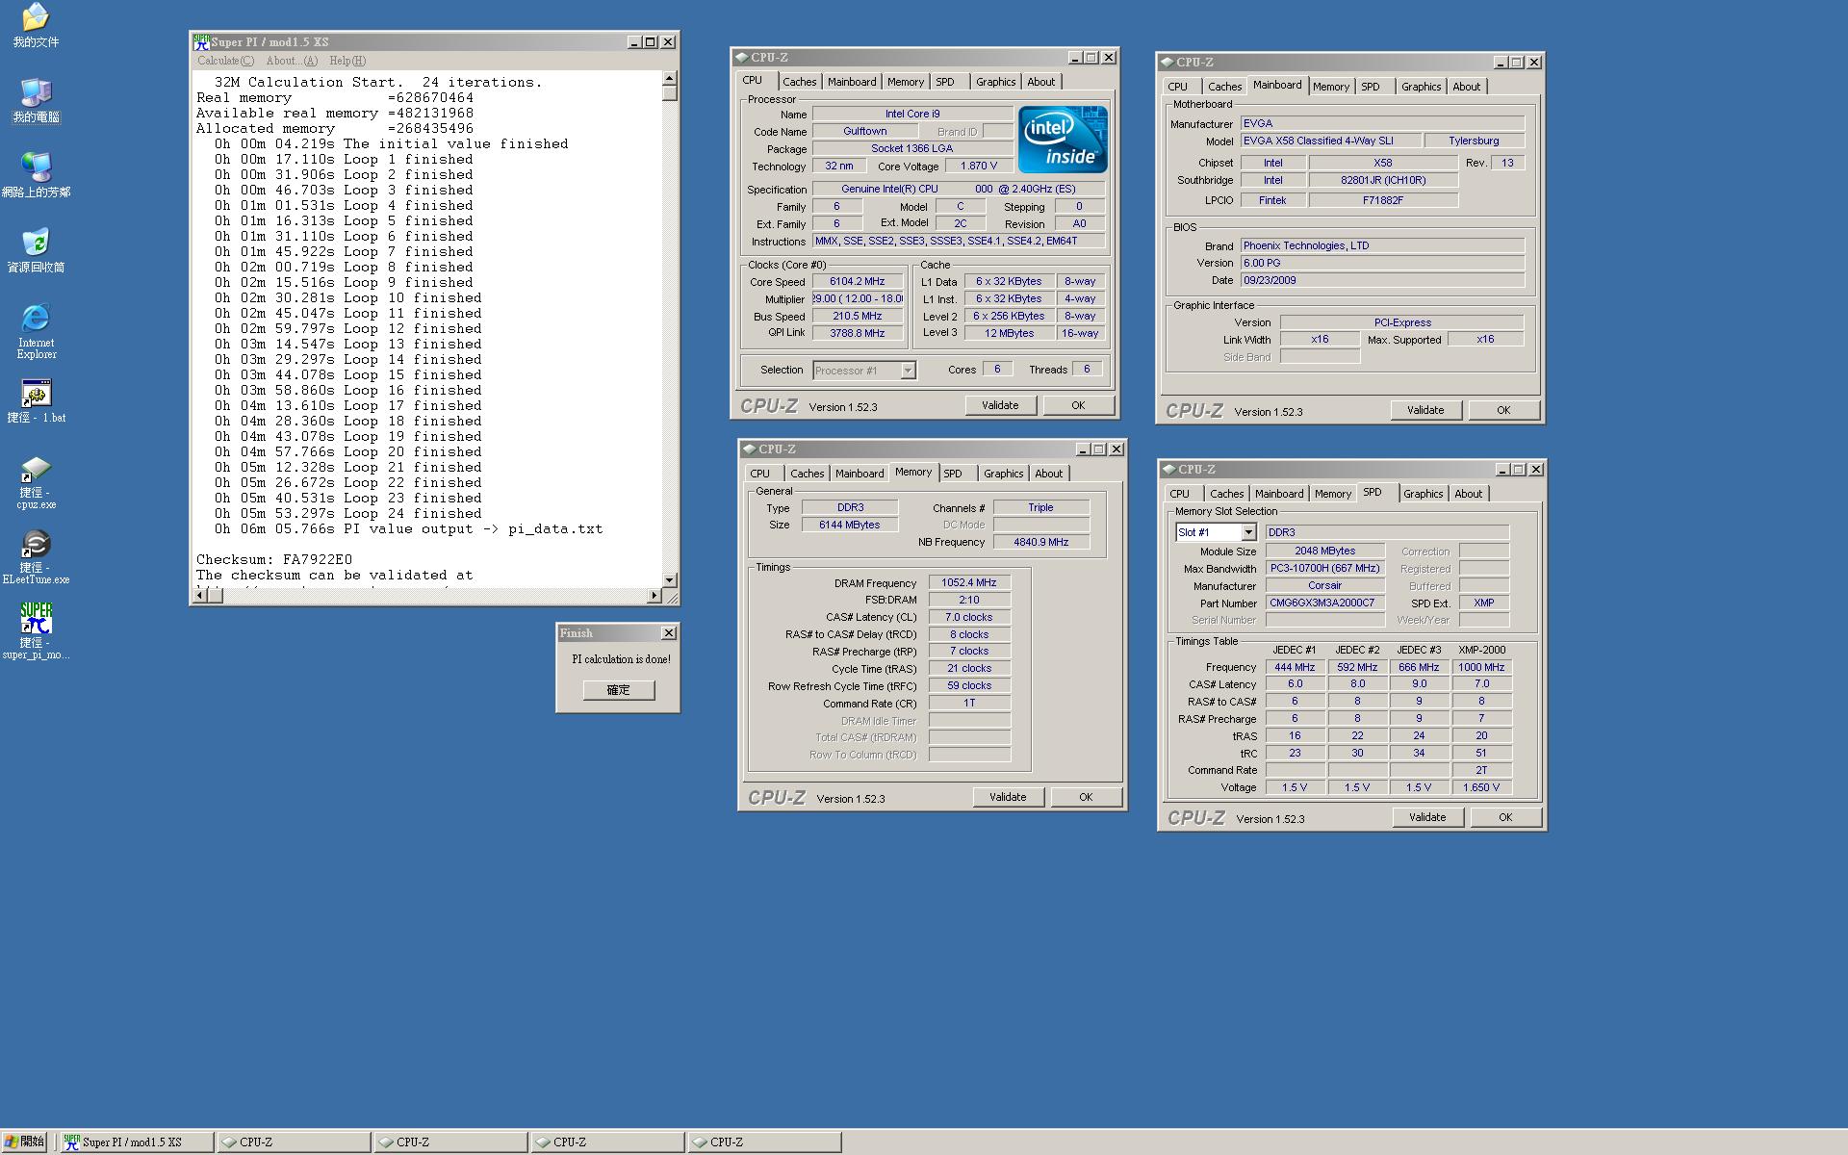Switch to About tab in SPD window
This screenshot has height=1155, width=1848.
point(1468,494)
